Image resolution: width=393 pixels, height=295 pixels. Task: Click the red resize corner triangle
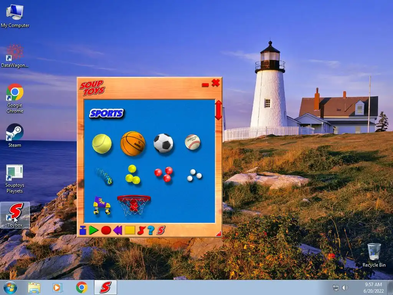pyautogui.click(x=219, y=234)
